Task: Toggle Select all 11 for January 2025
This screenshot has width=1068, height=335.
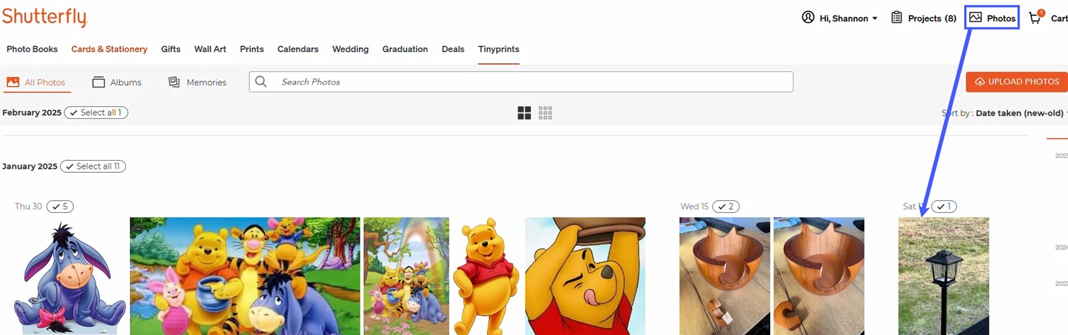Action: pos(93,166)
